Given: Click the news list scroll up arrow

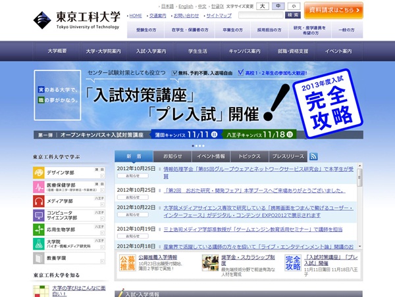Looking at the screenshot, I should click(359, 166).
